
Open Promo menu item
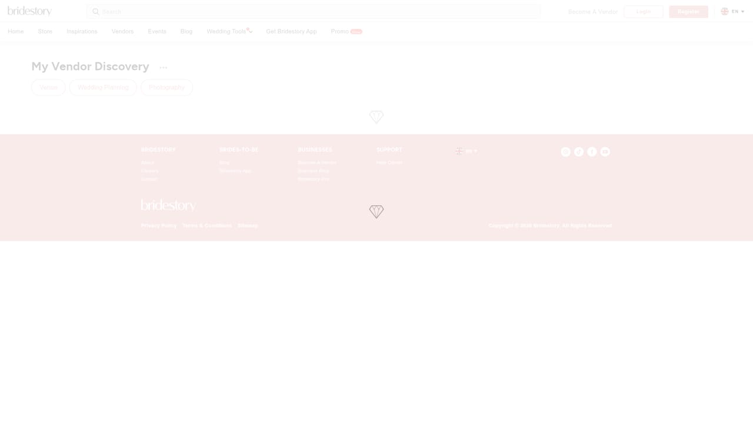tap(346, 31)
